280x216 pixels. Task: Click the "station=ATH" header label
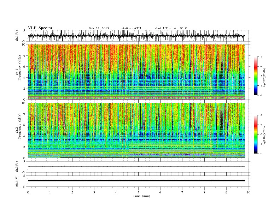pyautogui.click(x=131, y=28)
